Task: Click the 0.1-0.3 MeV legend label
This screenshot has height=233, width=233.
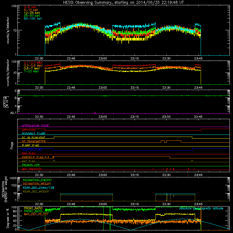Action: tap(33, 63)
